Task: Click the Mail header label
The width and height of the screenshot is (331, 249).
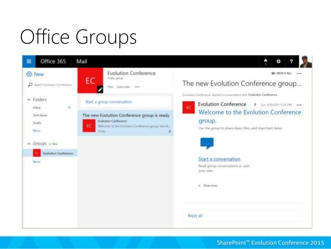Action: pyautogui.click(x=81, y=61)
